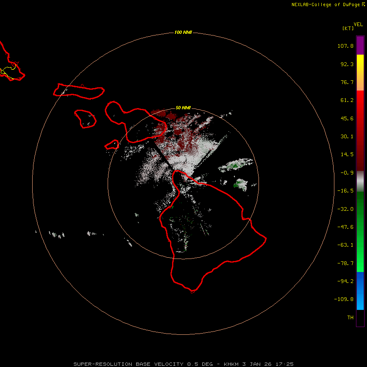Click the -47.6 velocity scale value

click(345, 227)
